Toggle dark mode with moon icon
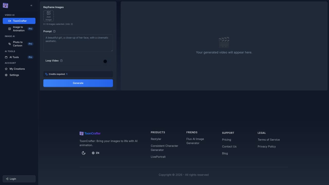This screenshot has width=329, height=185. pyautogui.click(x=84, y=153)
